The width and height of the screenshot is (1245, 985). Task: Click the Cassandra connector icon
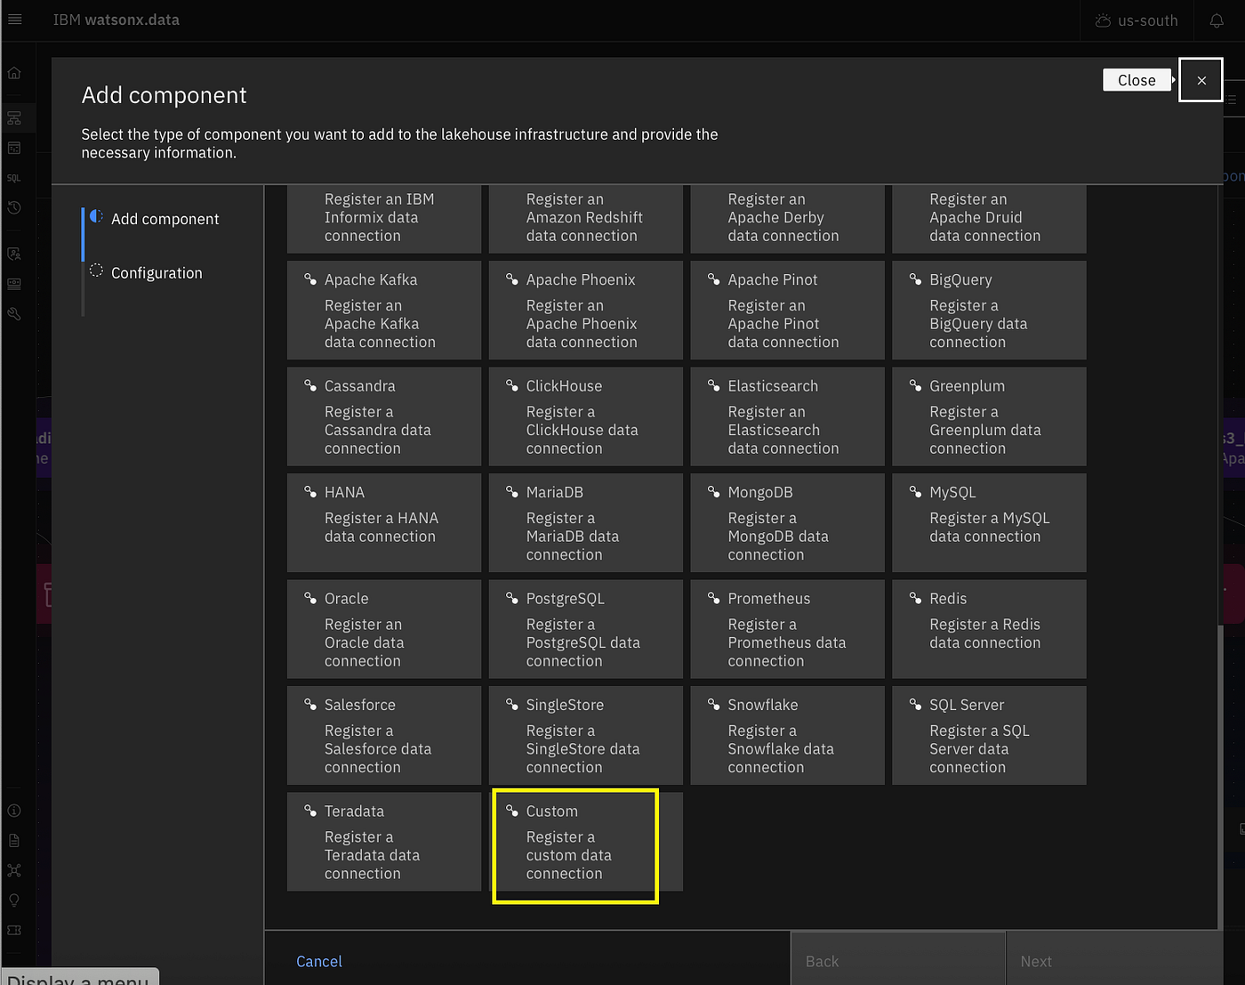tap(310, 385)
